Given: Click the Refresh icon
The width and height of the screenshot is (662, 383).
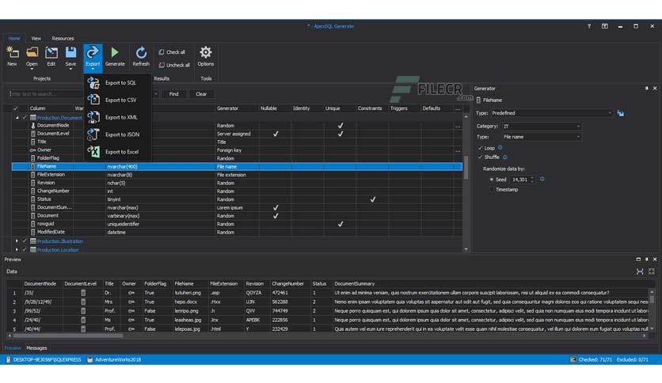Looking at the screenshot, I should pyautogui.click(x=141, y=52).
